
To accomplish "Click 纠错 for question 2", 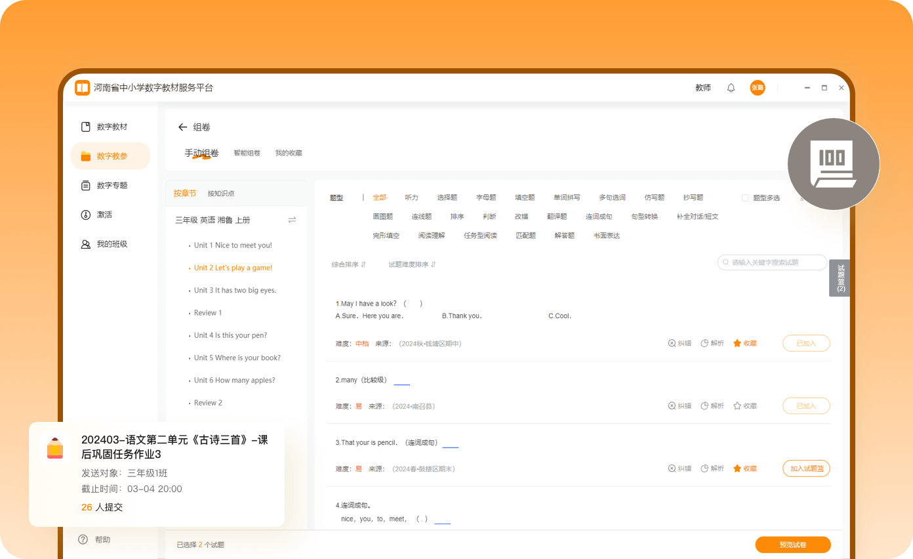I will click(680, 406).
